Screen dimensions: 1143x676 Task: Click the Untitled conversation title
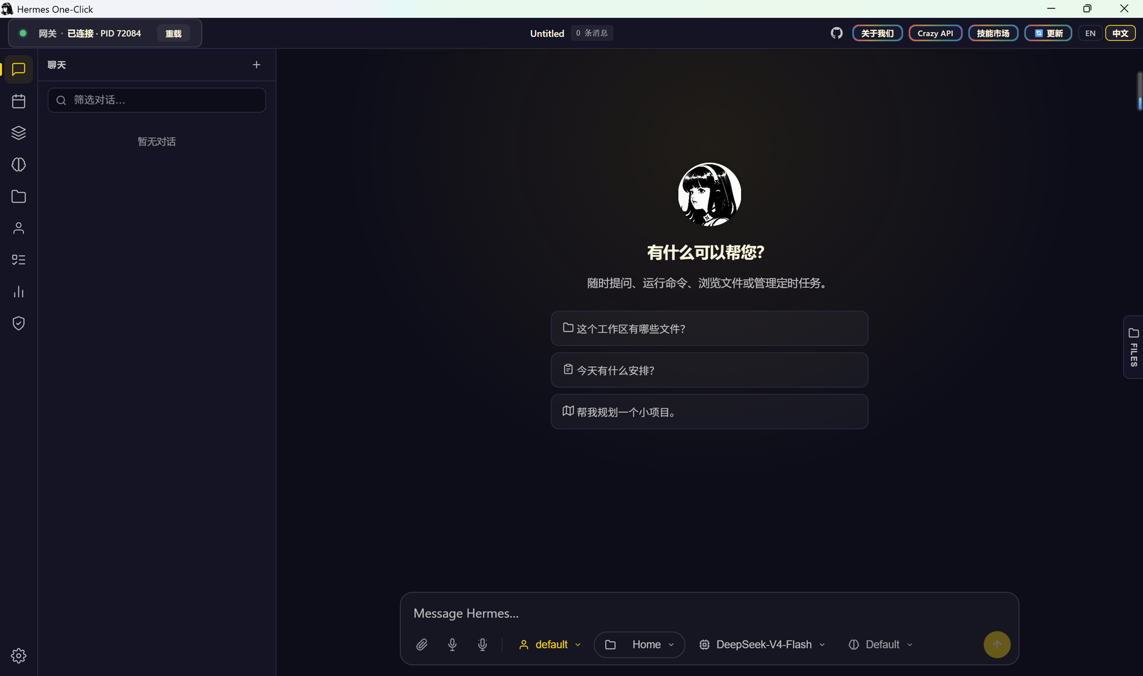pyautogui.click(x=546, y=33)
